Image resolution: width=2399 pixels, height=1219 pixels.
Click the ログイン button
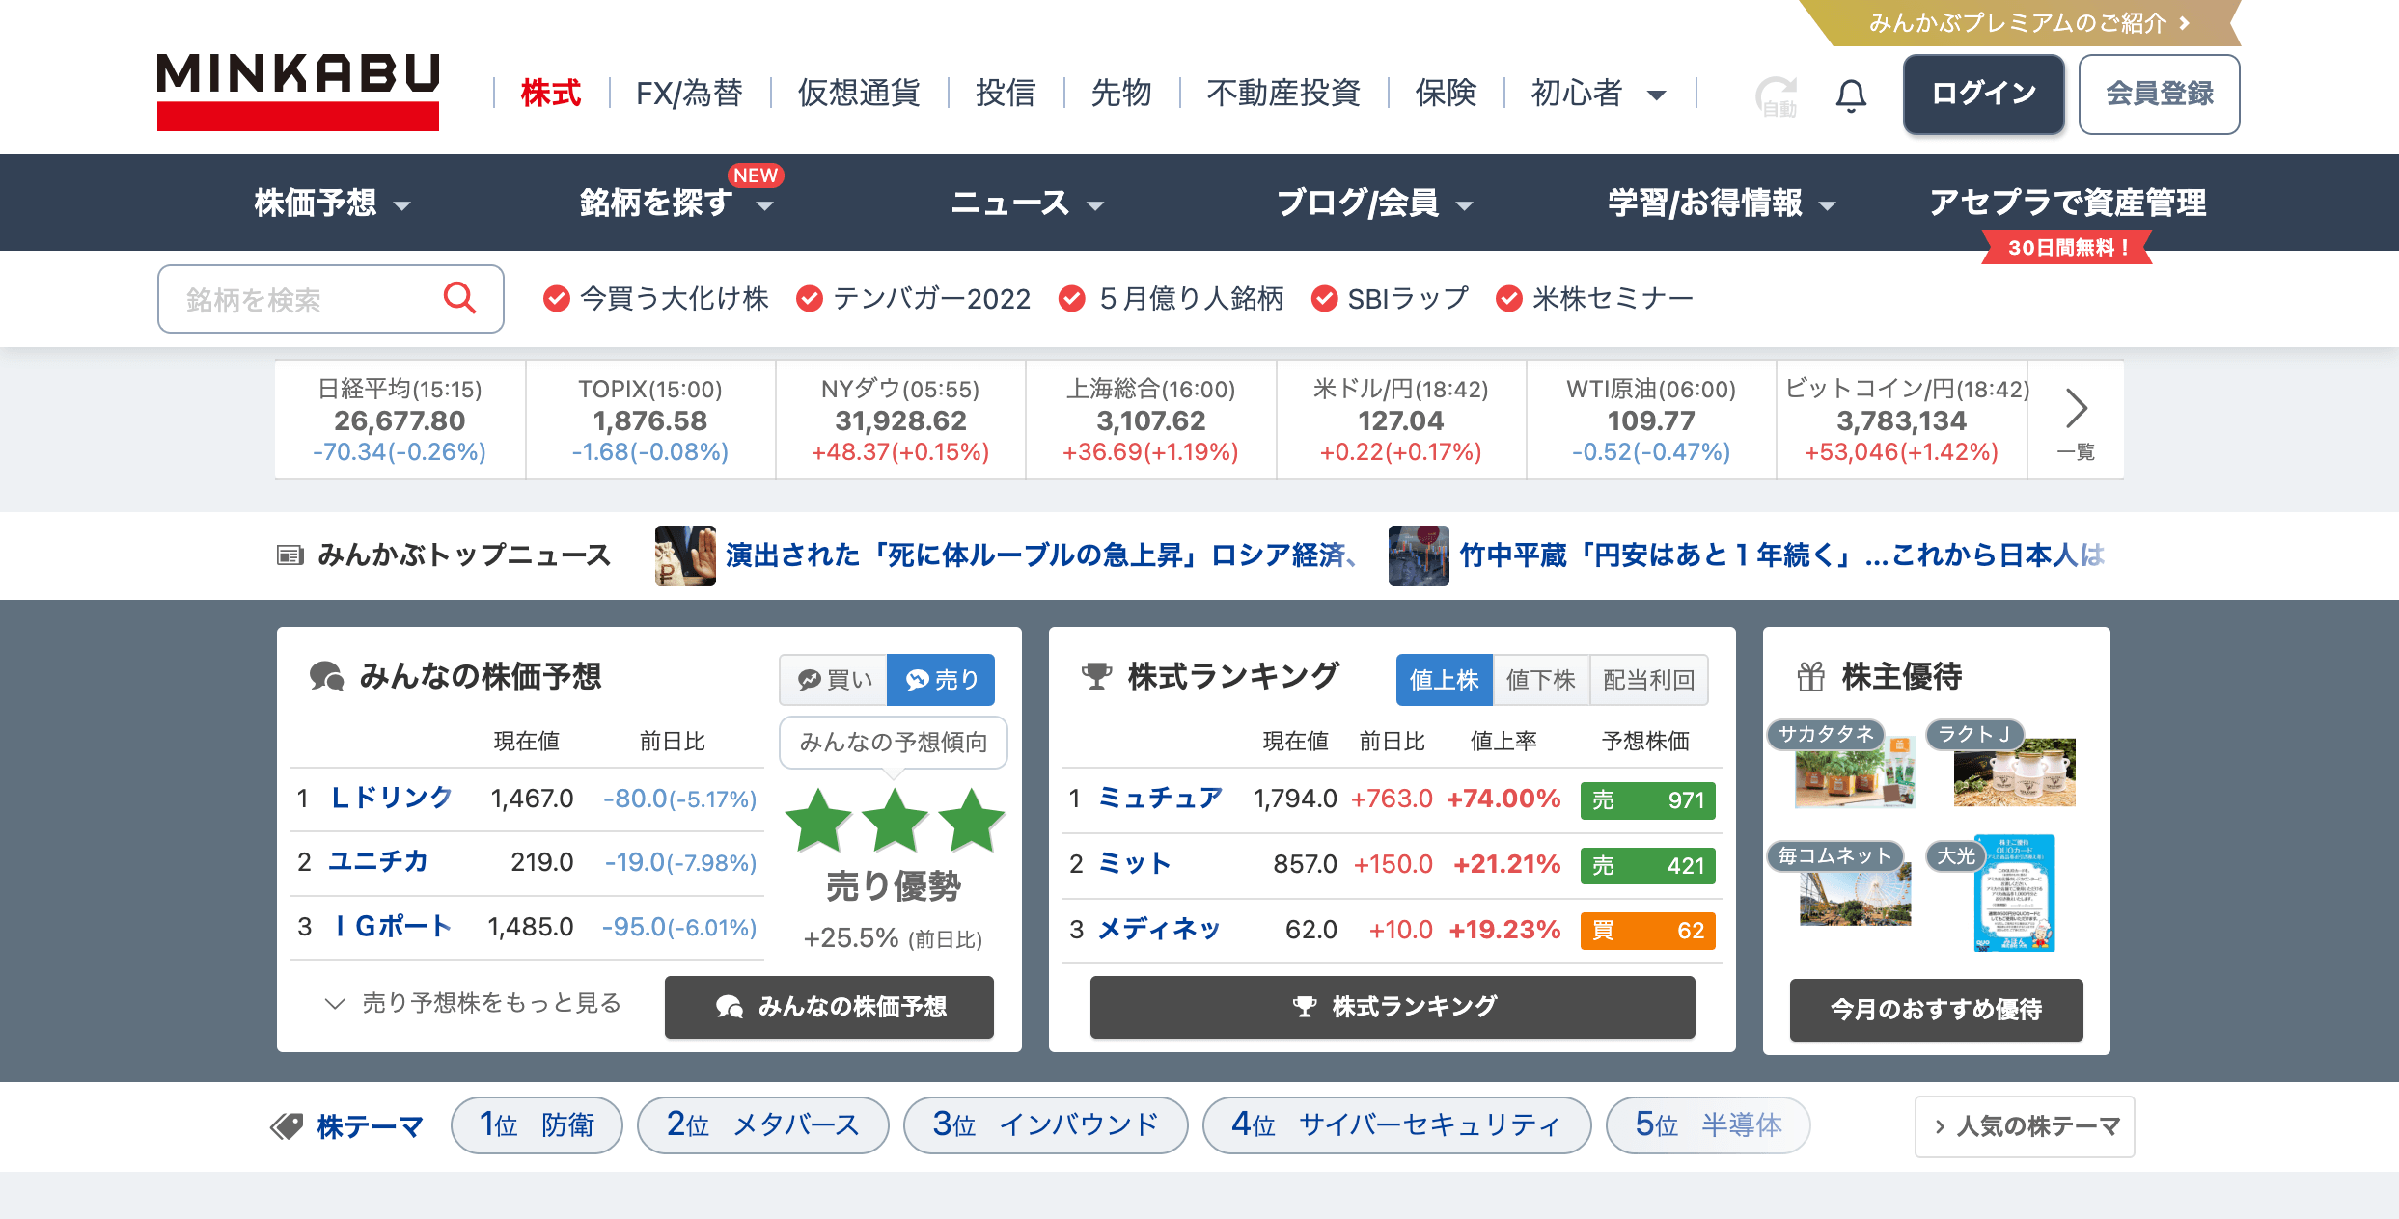[1983, 94]
